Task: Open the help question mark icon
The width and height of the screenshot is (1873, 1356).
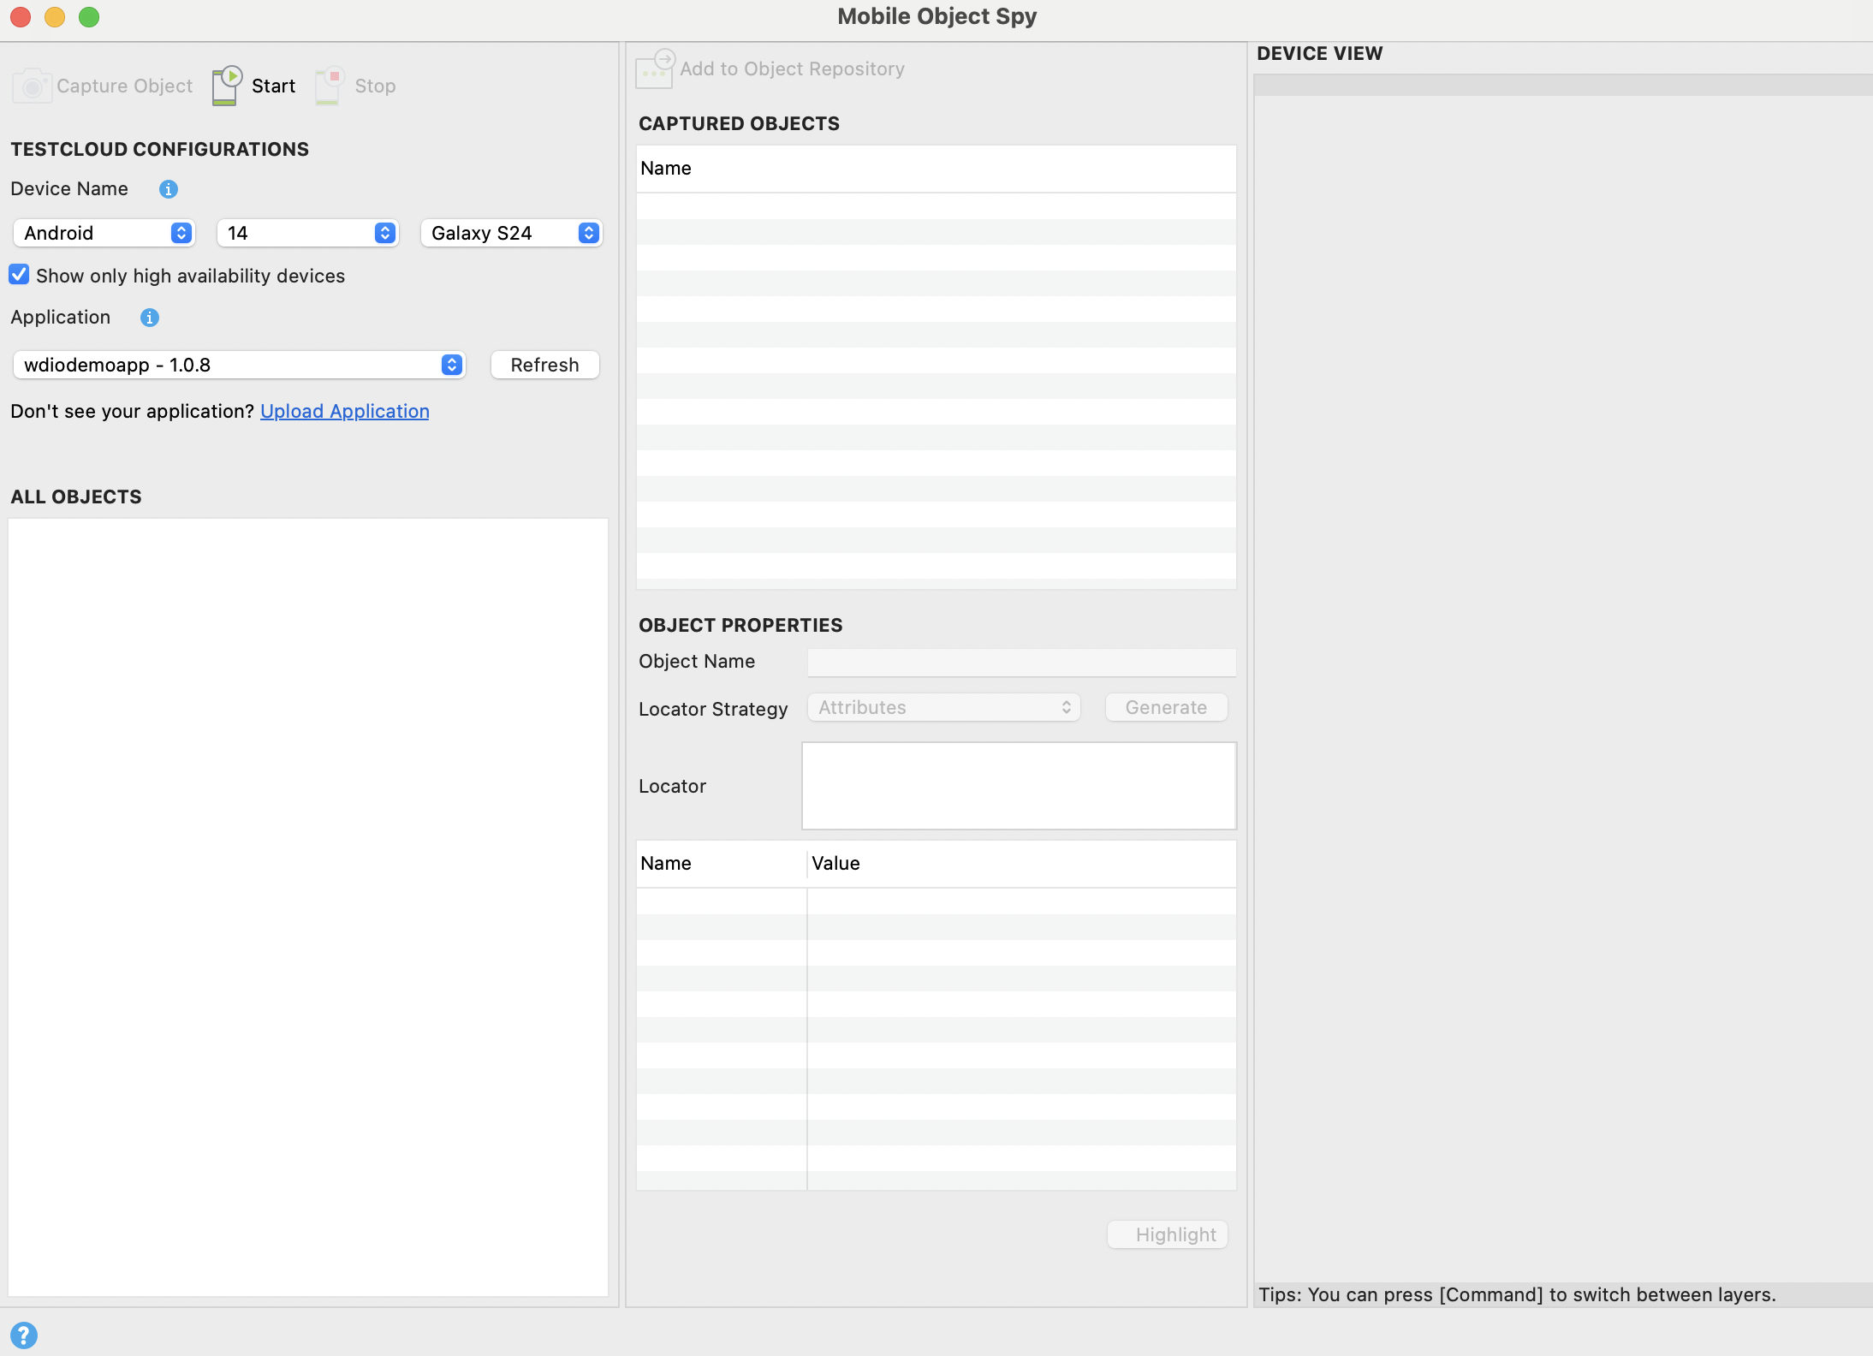Action: point(24,1335)
